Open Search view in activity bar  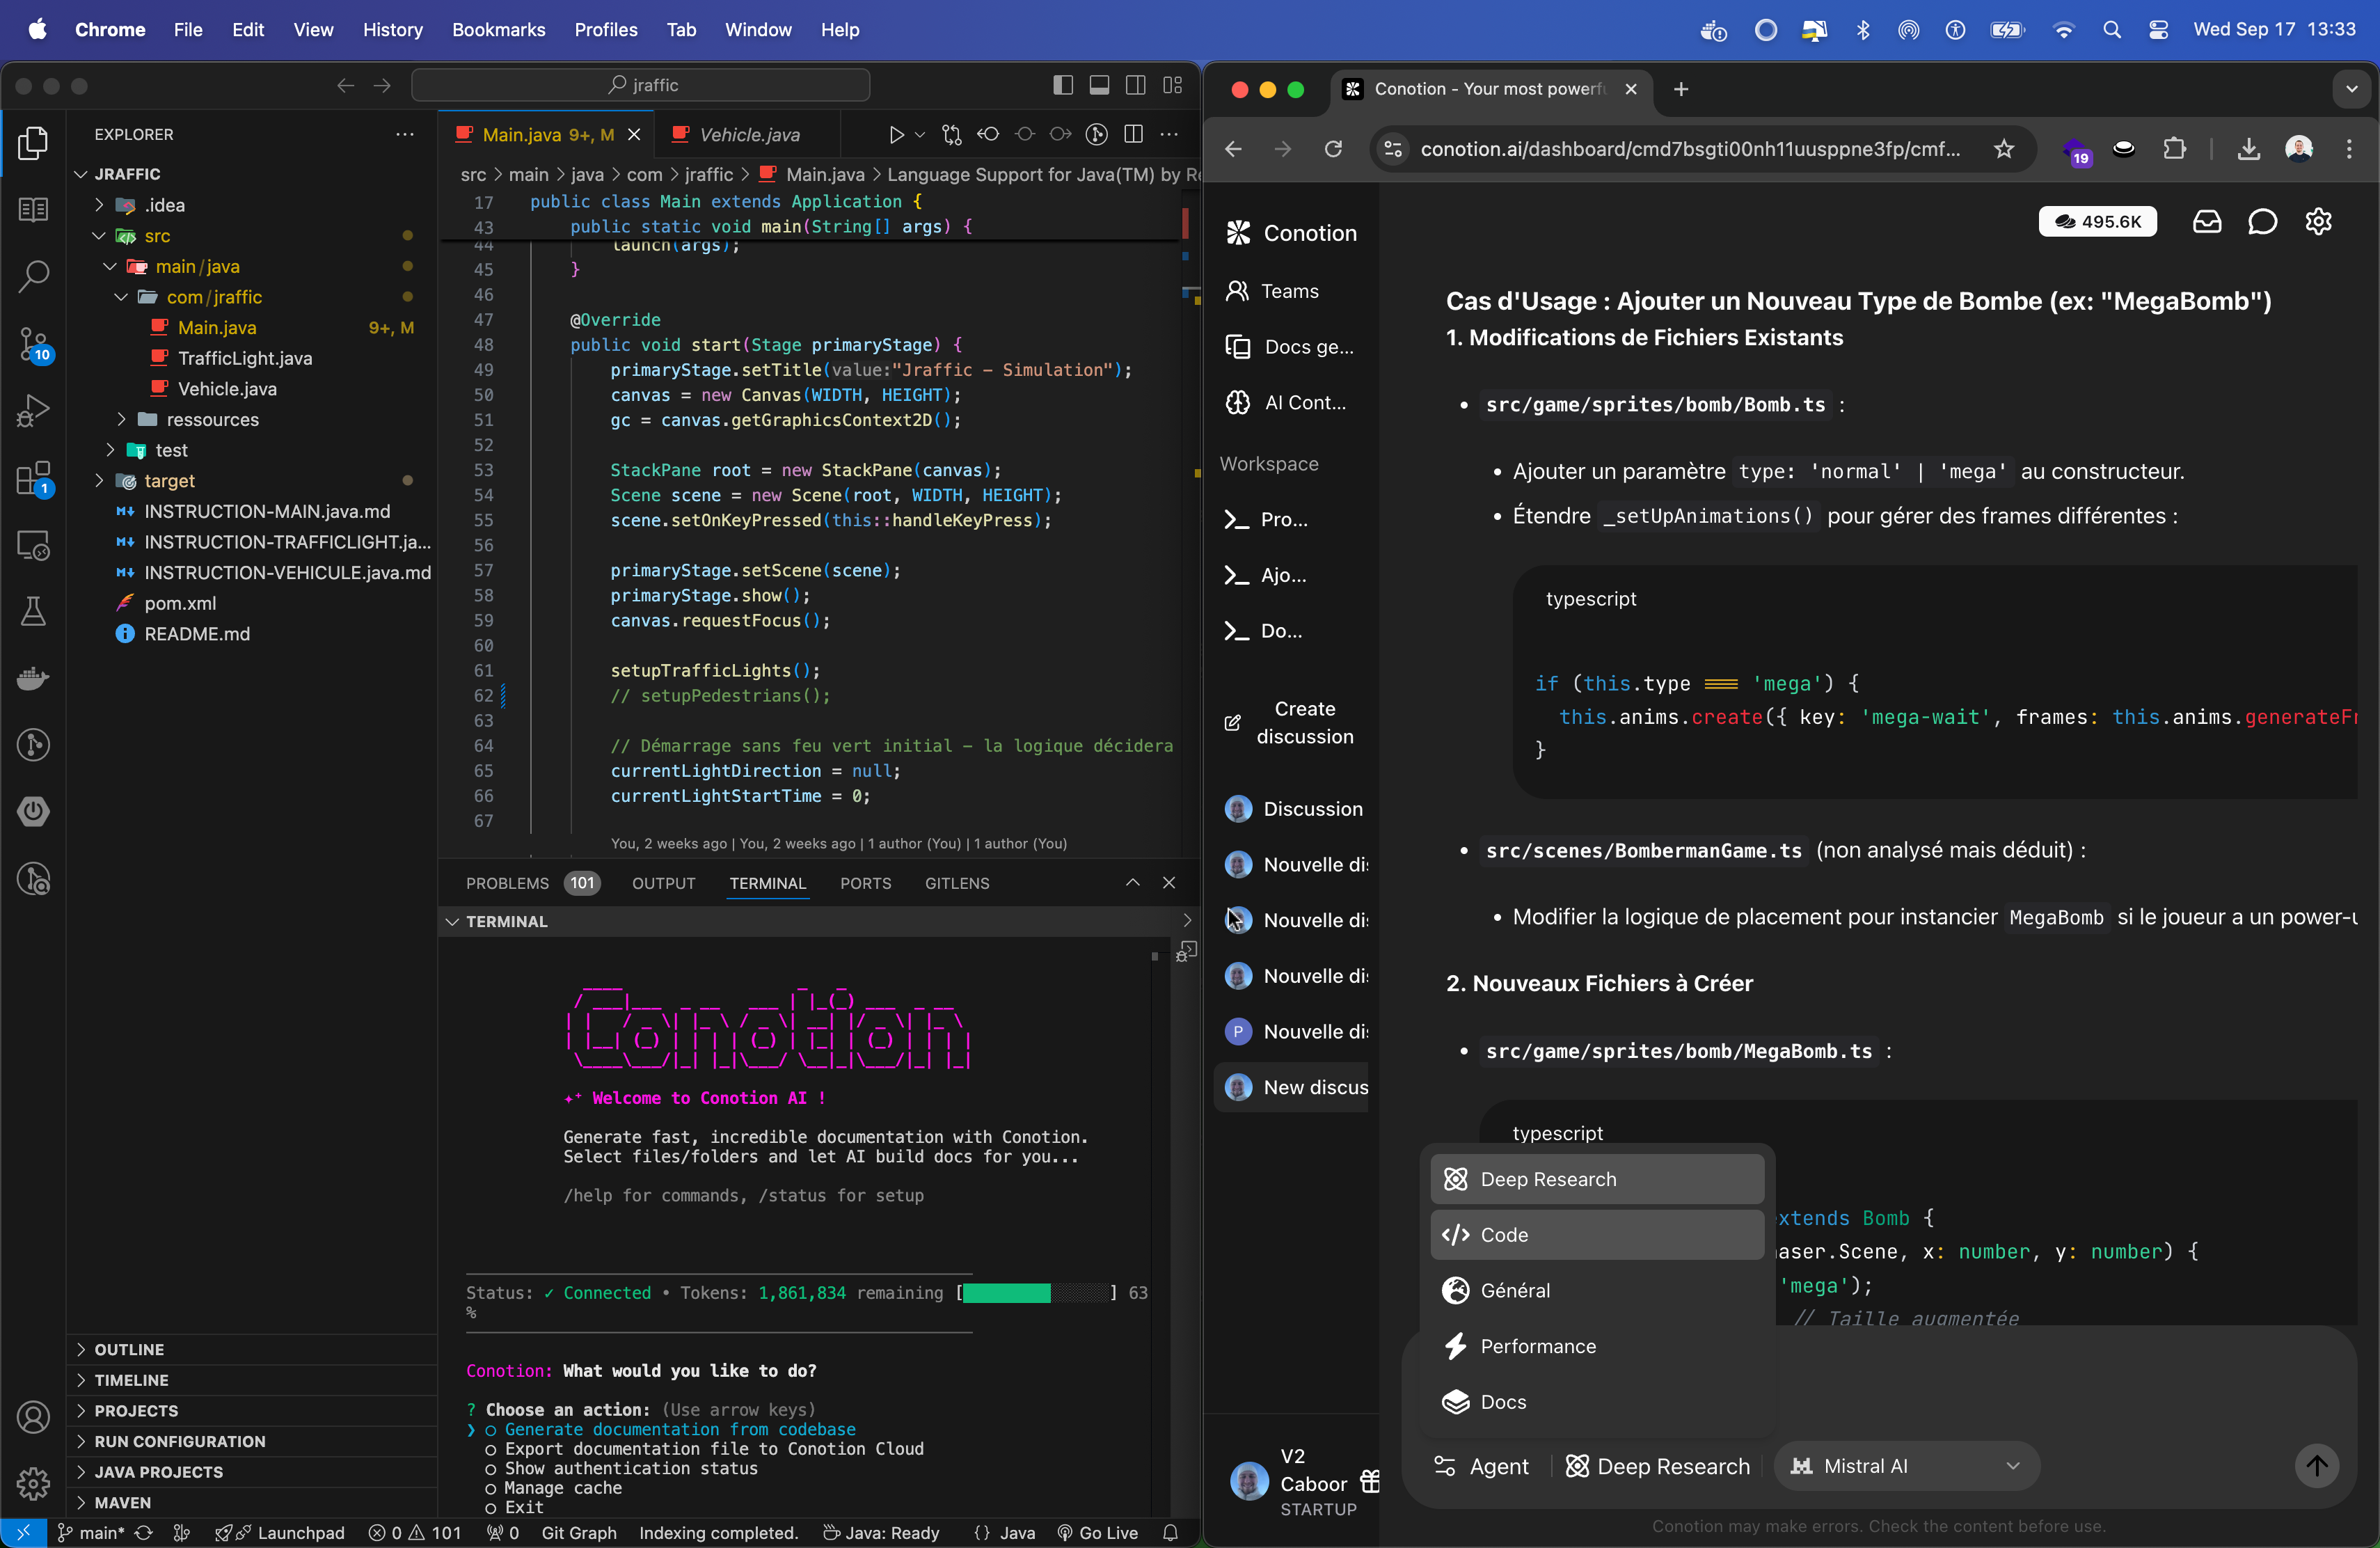point(33,276)
